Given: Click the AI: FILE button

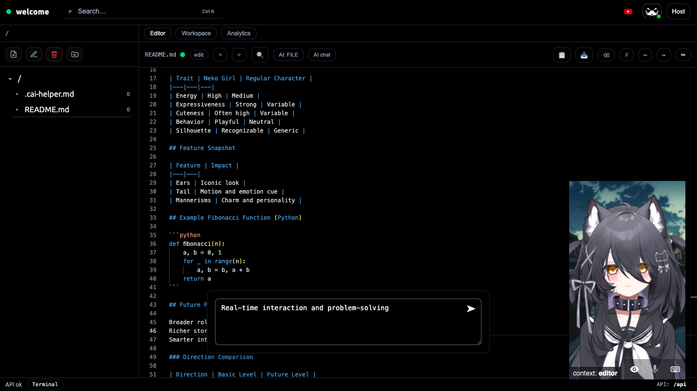Looking at the screenshot, I should 289,55.
